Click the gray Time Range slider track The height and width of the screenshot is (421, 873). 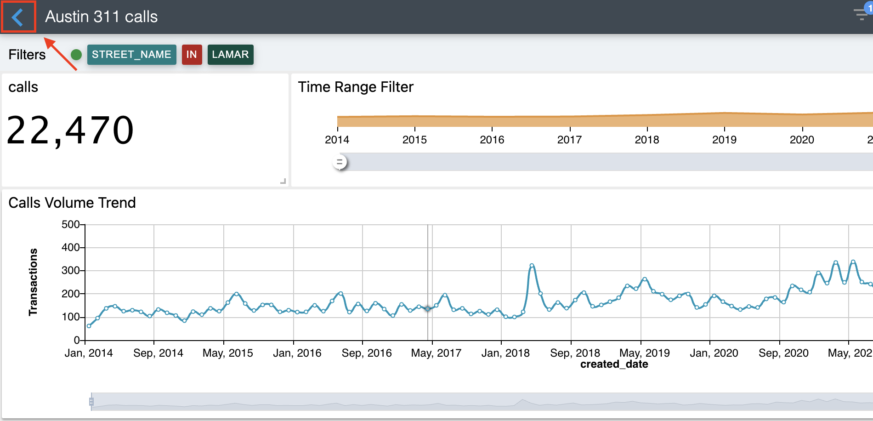(597, 162)
